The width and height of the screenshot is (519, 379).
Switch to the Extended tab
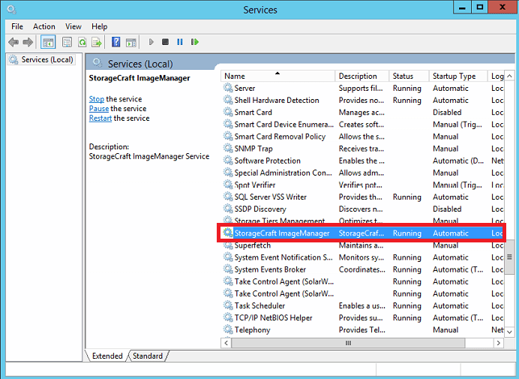coord(107,356)
